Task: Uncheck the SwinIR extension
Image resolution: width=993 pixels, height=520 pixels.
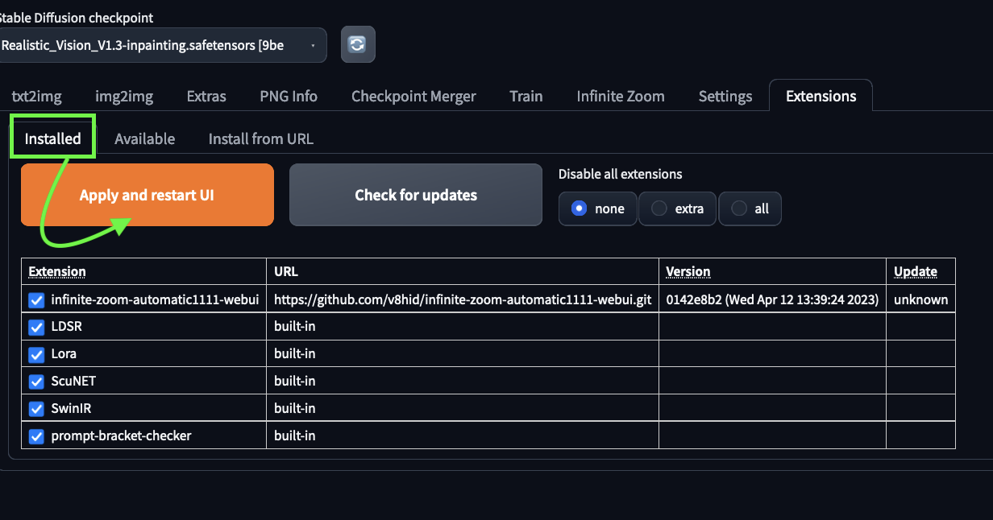Action: coord(35,408)
